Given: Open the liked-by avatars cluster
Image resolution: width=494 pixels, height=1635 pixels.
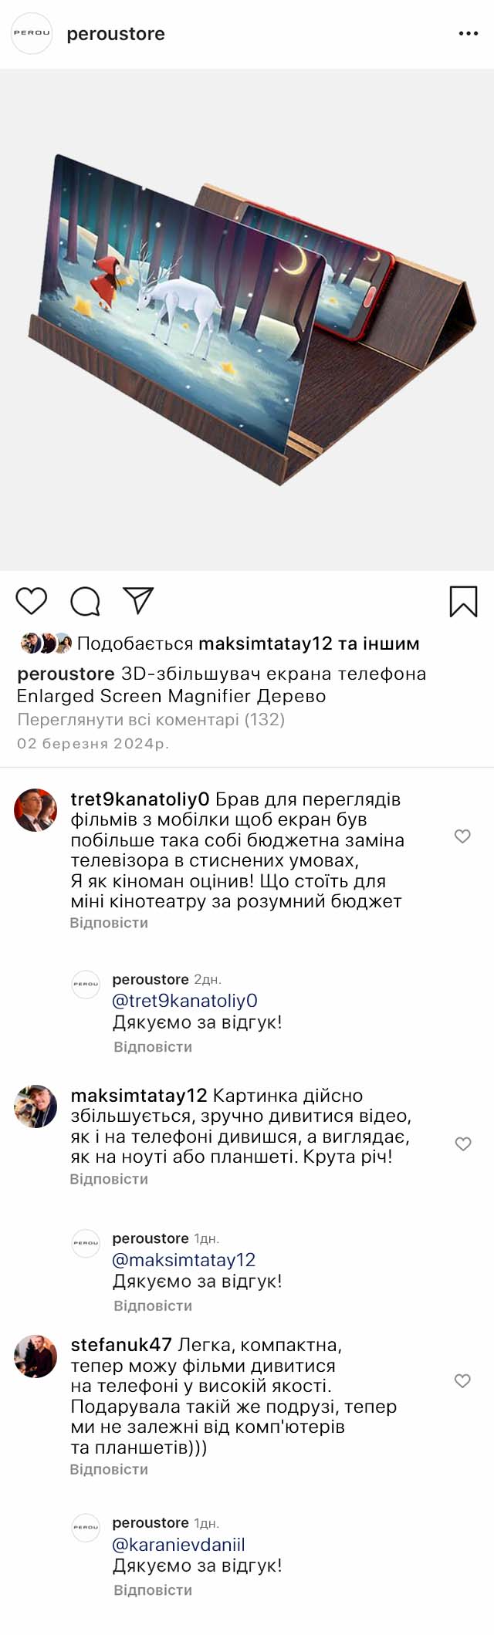Looking at the screenshot, I should 46,643.
